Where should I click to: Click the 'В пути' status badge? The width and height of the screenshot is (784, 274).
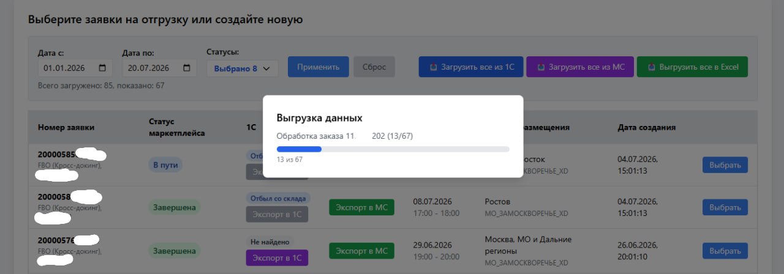coord(165,165)
